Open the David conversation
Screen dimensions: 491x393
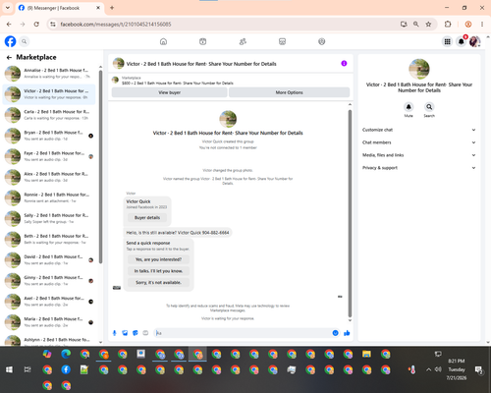(x=49, y=260)
